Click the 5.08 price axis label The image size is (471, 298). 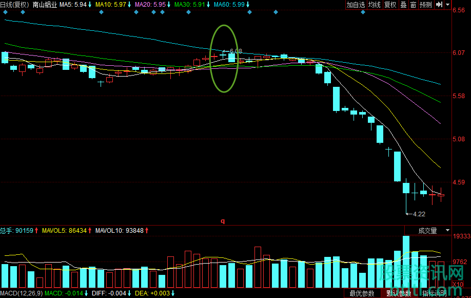point(459,139)
